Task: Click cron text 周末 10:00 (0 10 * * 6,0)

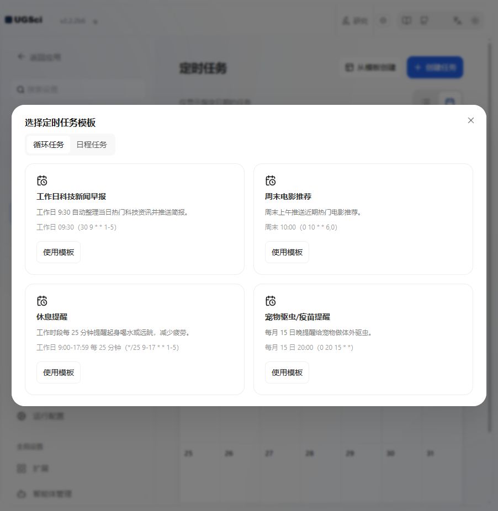Action: 301,227
